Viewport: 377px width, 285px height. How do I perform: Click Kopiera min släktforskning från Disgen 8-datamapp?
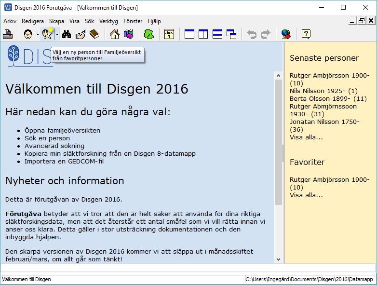[110, 153]
